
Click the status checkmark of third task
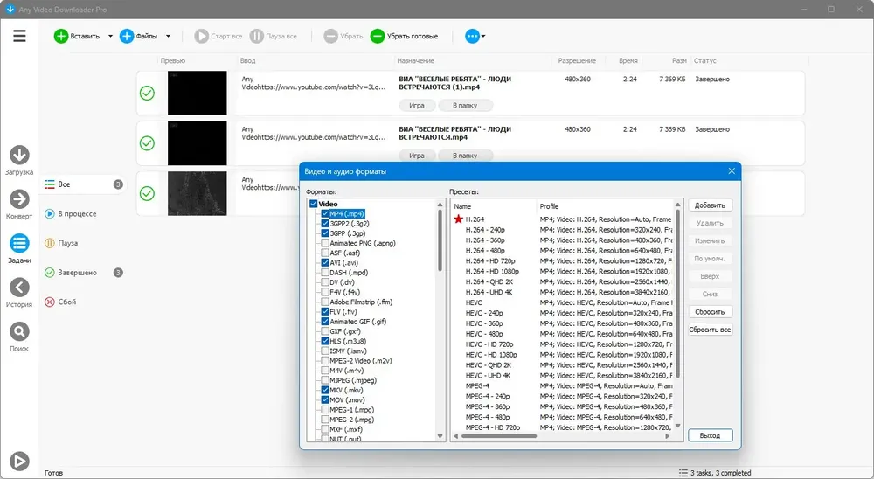[147, 193]
